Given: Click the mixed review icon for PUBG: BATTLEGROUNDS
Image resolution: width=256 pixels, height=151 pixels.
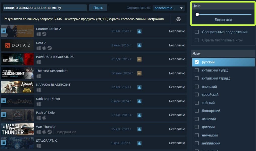Looking at the screenshot, I should click(x=139, y=59).
